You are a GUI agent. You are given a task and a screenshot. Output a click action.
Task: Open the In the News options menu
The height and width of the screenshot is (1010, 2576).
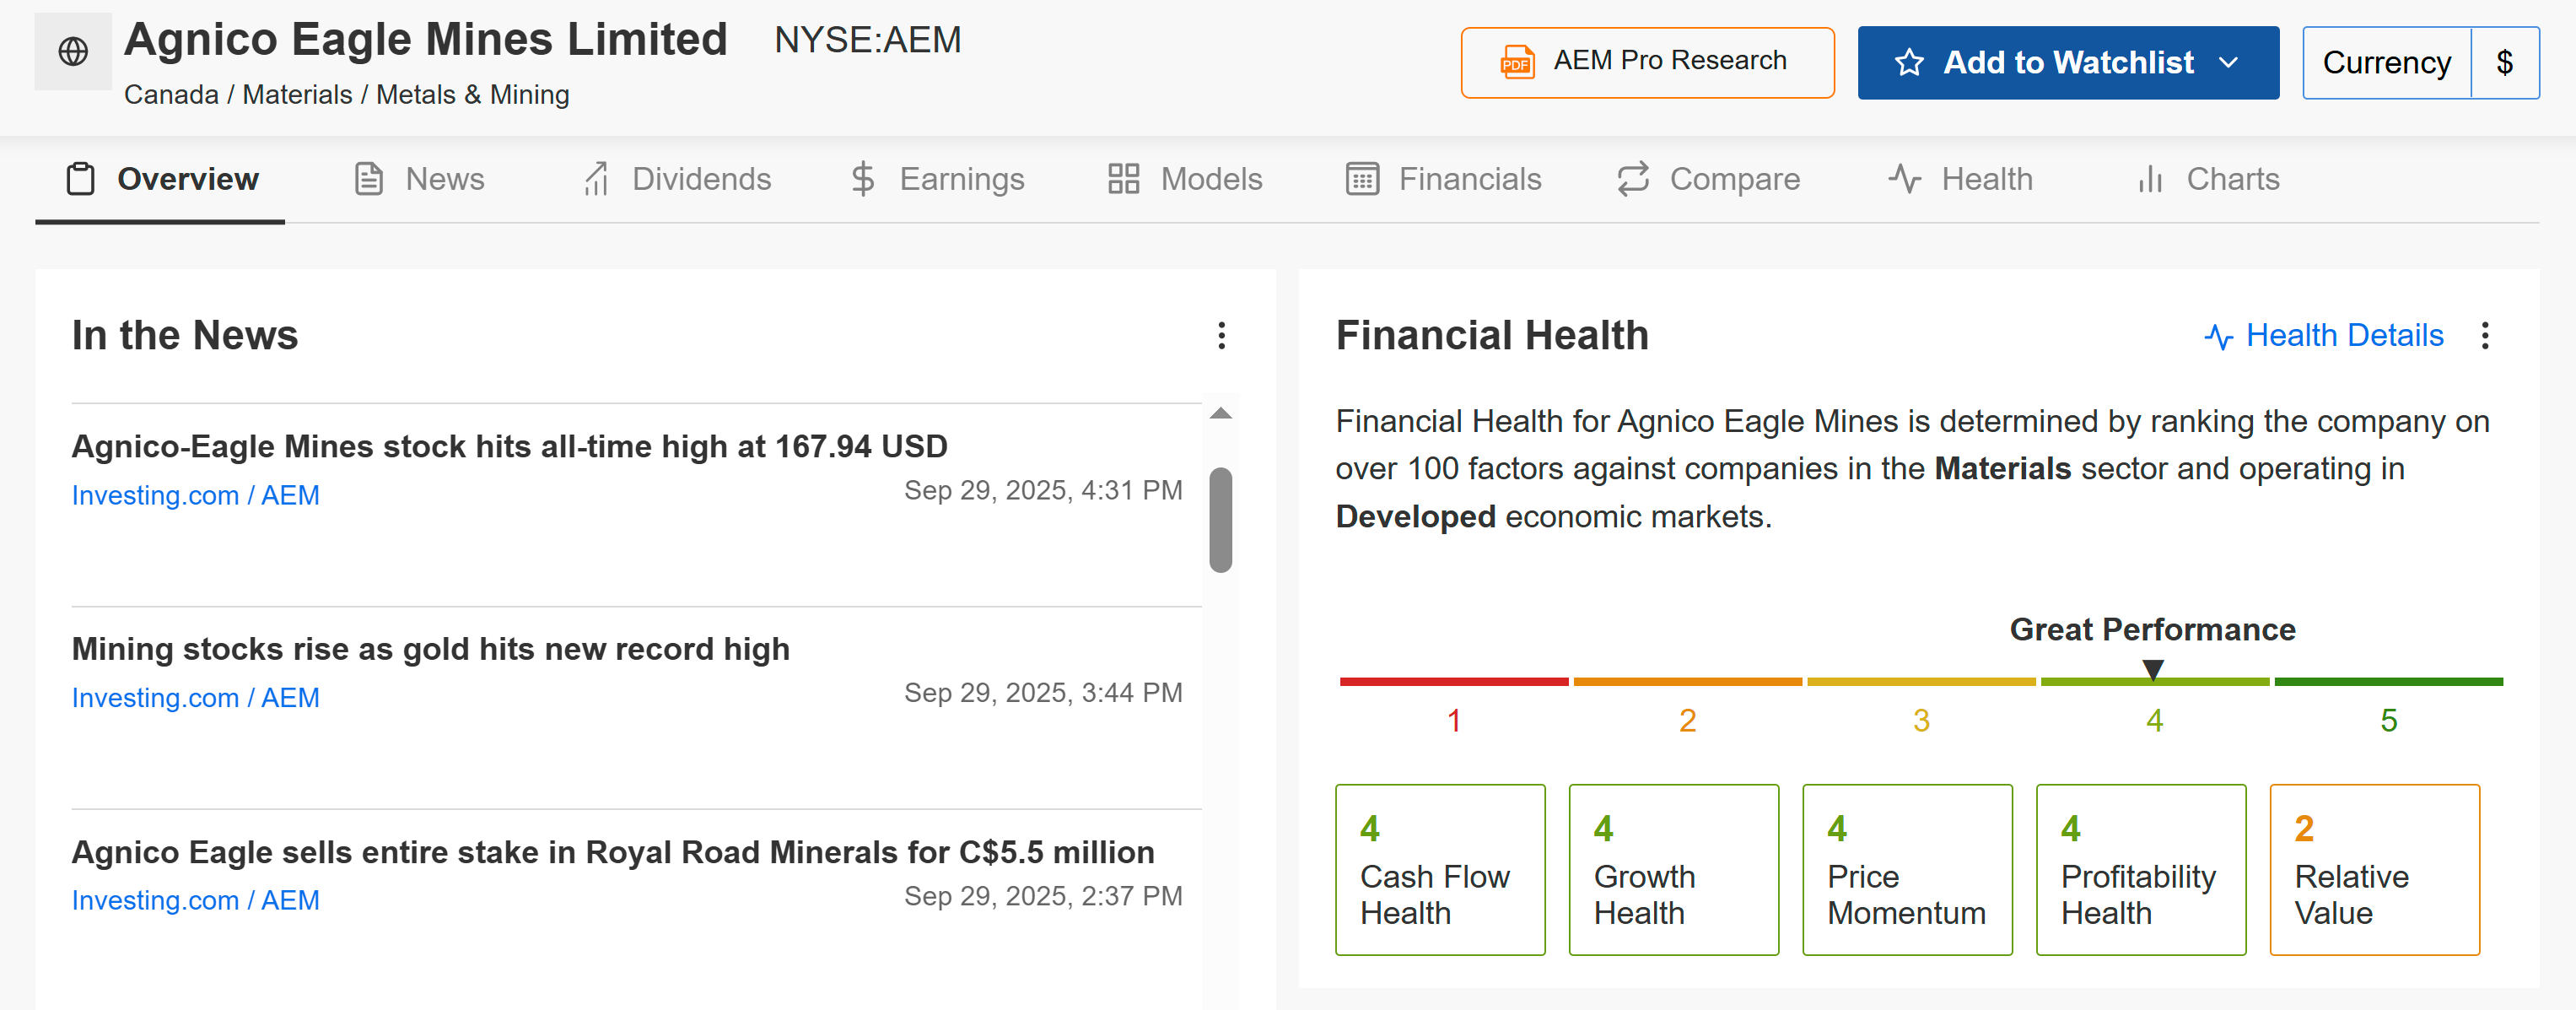(x=1221, y=335)
